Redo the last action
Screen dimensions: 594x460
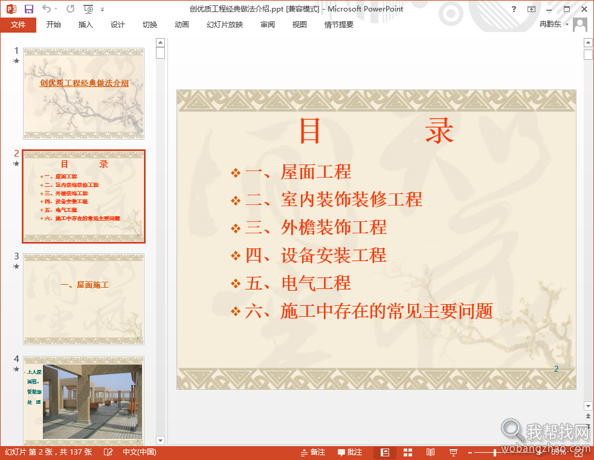pos(71,8)
